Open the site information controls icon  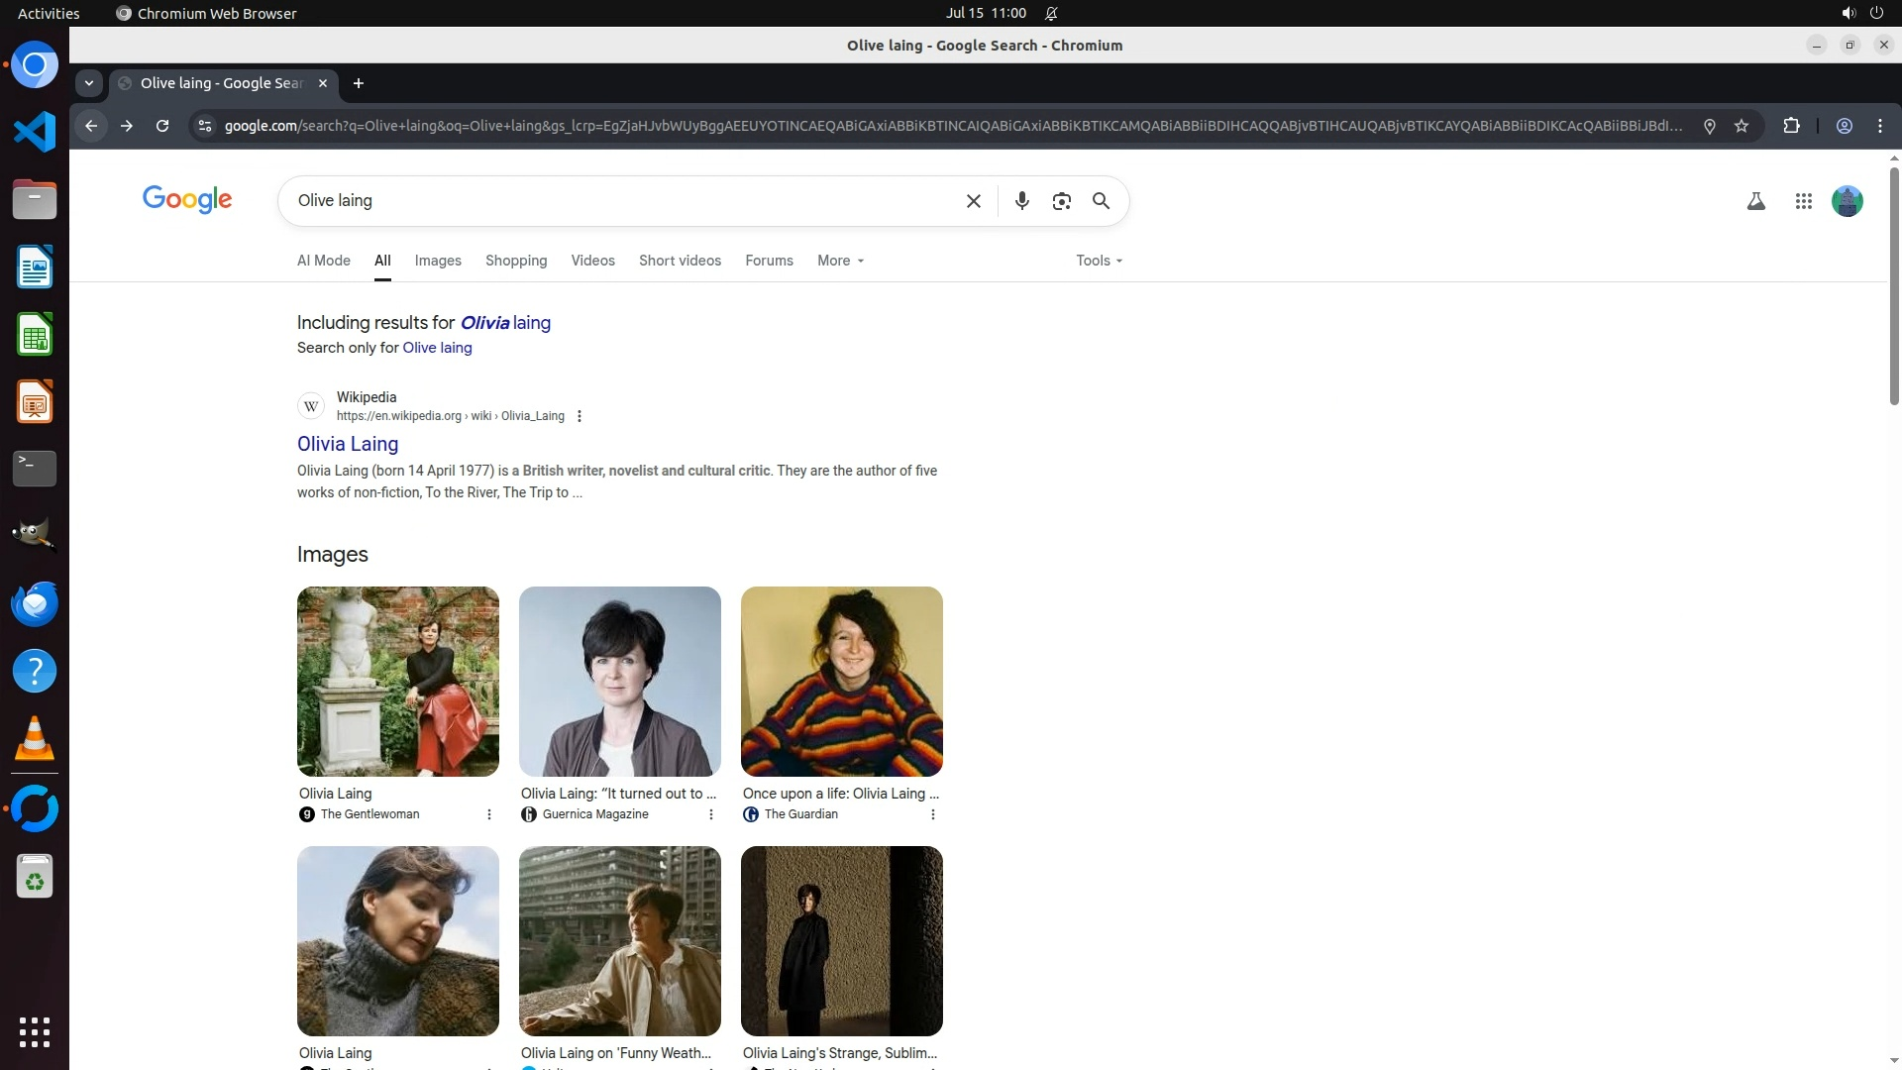(204, 126)
